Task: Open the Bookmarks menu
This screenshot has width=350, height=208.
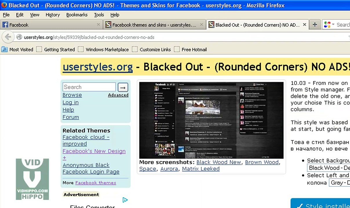Action: coord(77,15)
